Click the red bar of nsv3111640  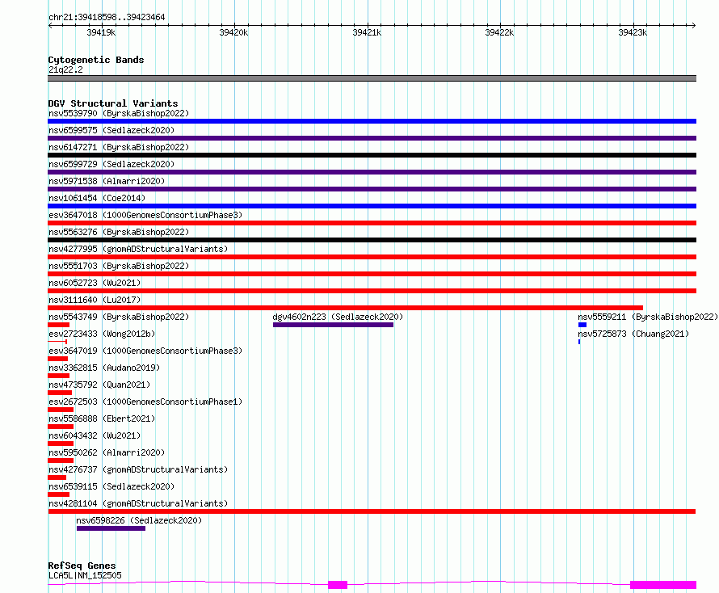345,308
